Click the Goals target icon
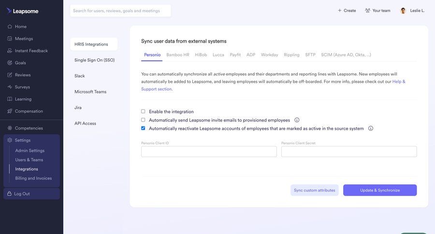The image size is (435, 234). click(10, 63)
